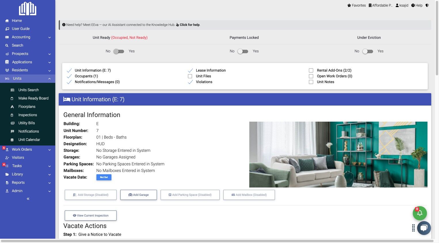
Task: Go to Make Ready Board
Action: click(x=33, y=98)
